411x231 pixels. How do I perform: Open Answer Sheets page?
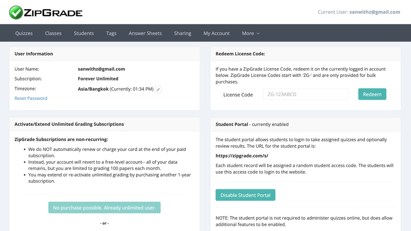(145, 33)
